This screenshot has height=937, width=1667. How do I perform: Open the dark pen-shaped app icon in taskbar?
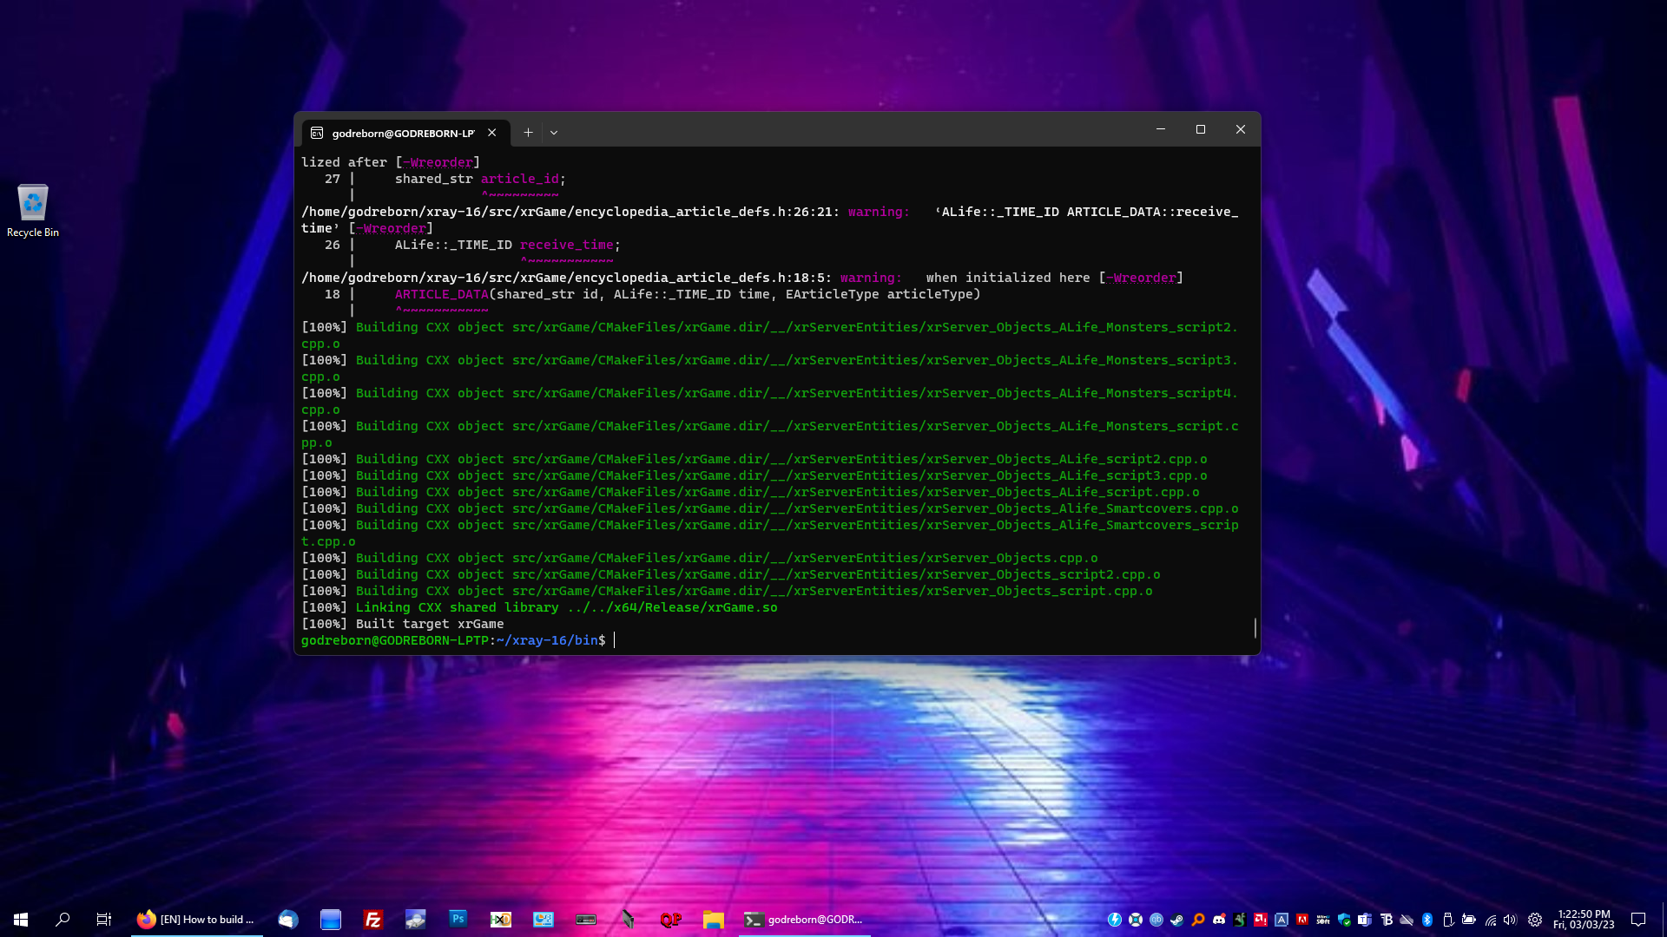(x=629, y=920)
